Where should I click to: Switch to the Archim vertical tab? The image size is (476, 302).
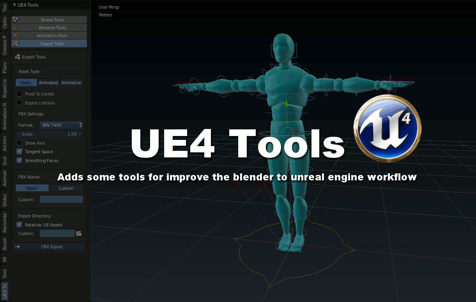coord(5,143)
